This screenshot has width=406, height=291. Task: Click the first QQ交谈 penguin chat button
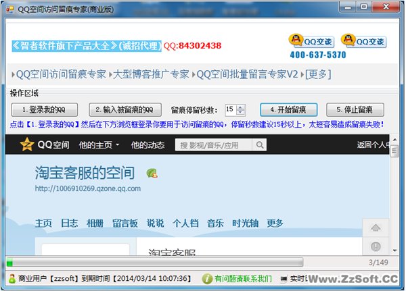[x=311, y=41]
